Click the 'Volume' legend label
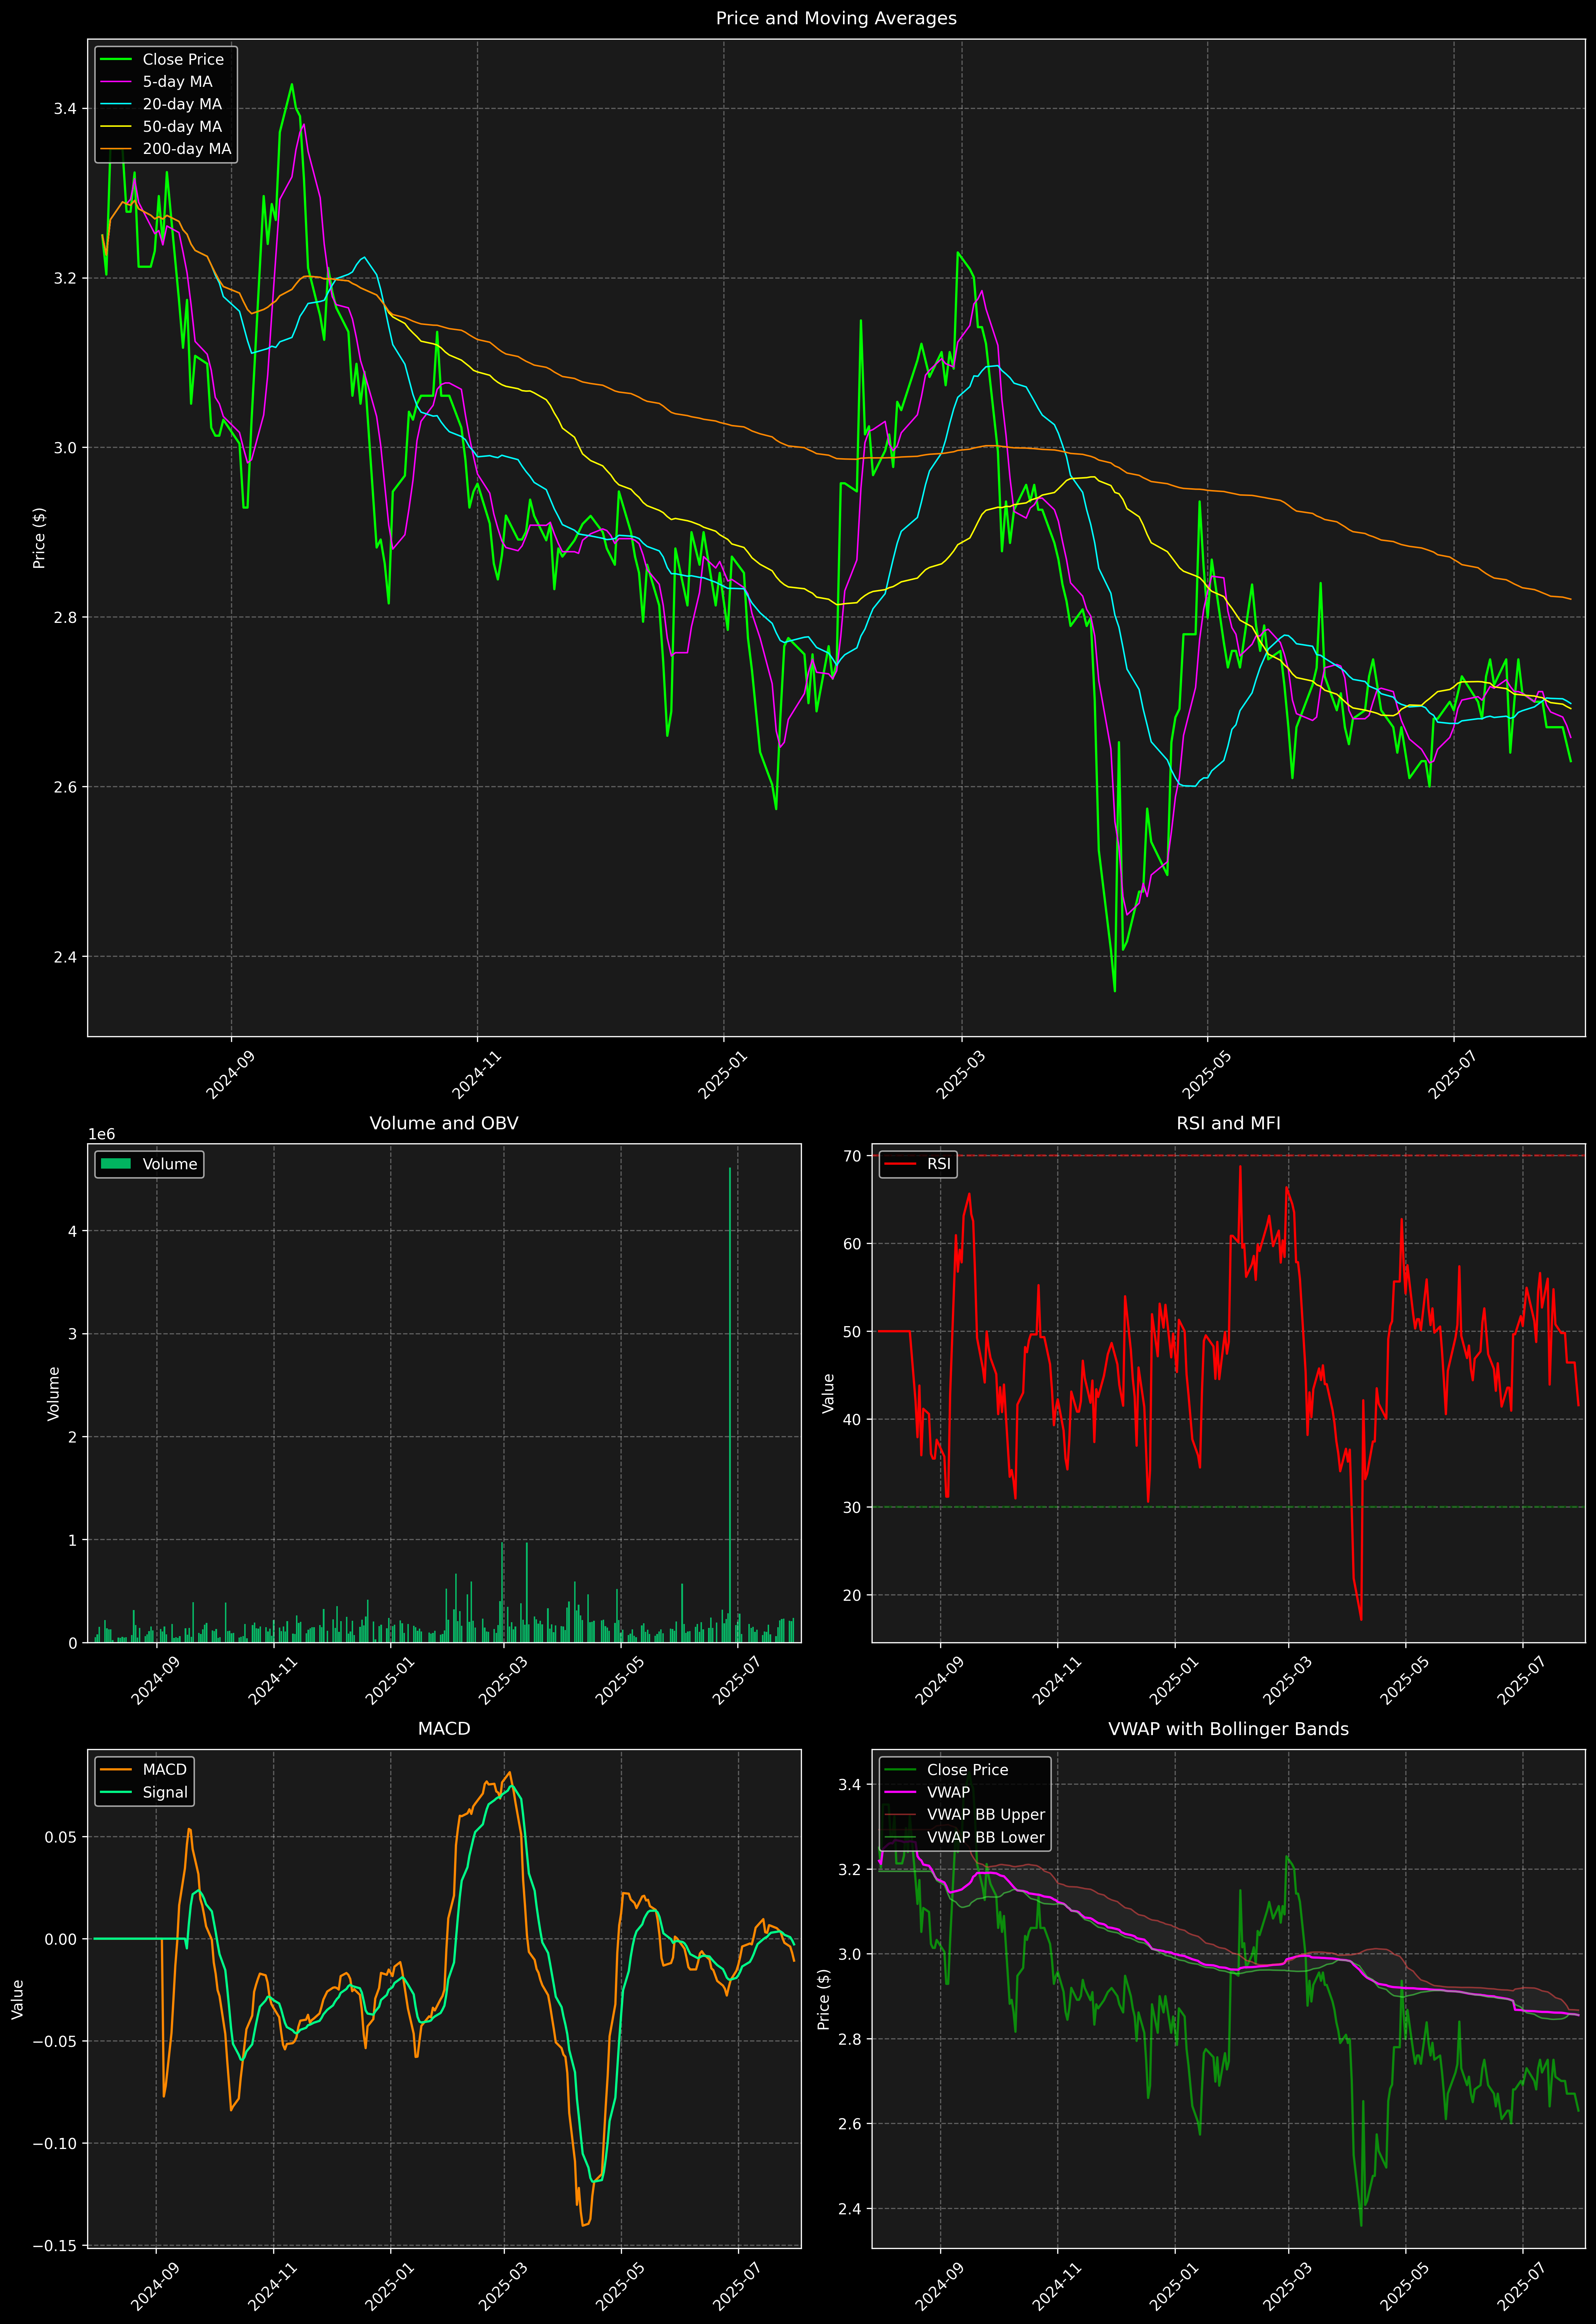This screenshot has width=1596, height=2324. (x=170, y=1164)
